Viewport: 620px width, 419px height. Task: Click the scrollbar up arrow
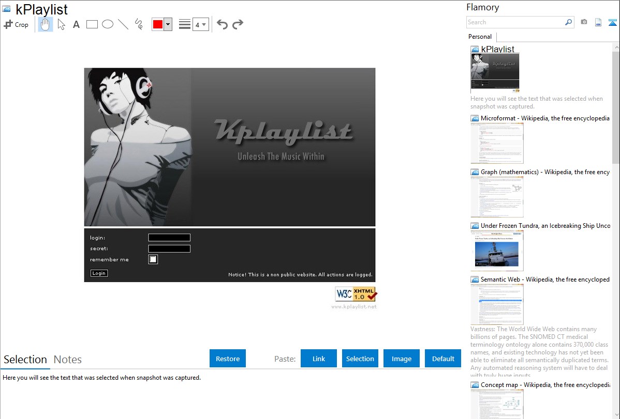[x=616, y=47]
